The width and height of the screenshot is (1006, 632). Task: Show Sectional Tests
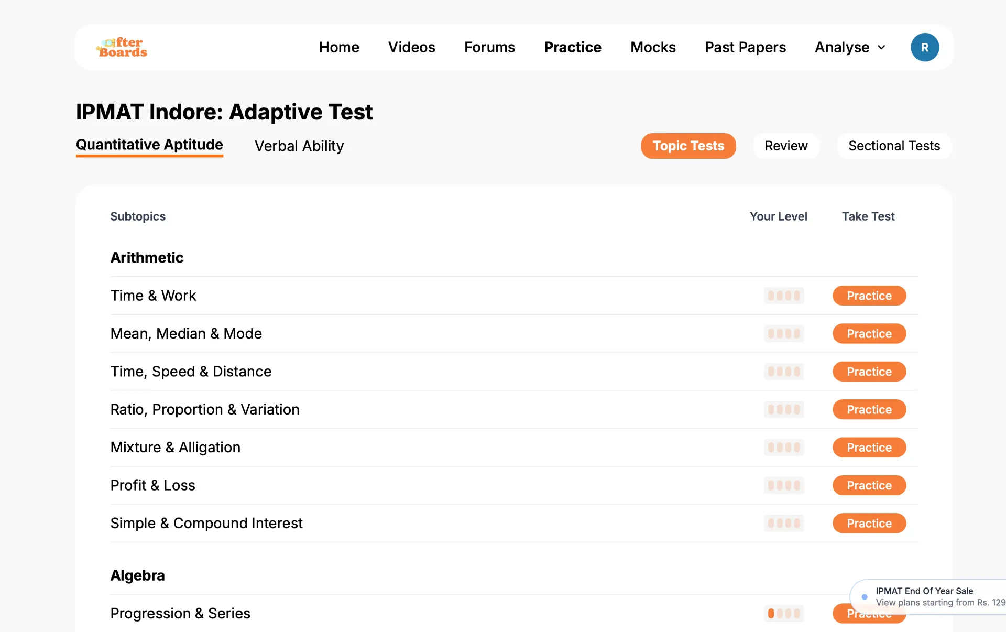894,146
